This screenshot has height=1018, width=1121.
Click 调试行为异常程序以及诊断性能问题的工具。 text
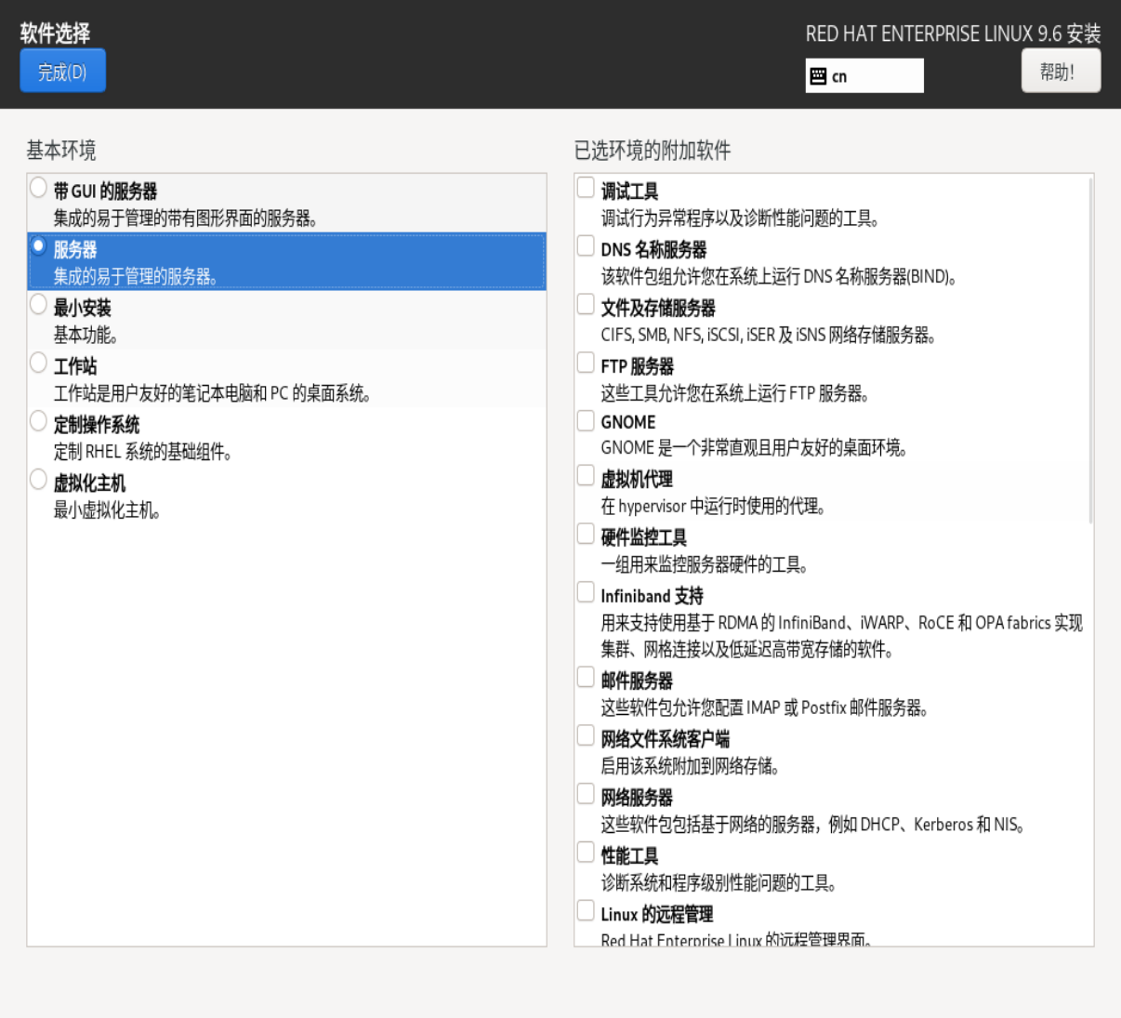(741, 218)
